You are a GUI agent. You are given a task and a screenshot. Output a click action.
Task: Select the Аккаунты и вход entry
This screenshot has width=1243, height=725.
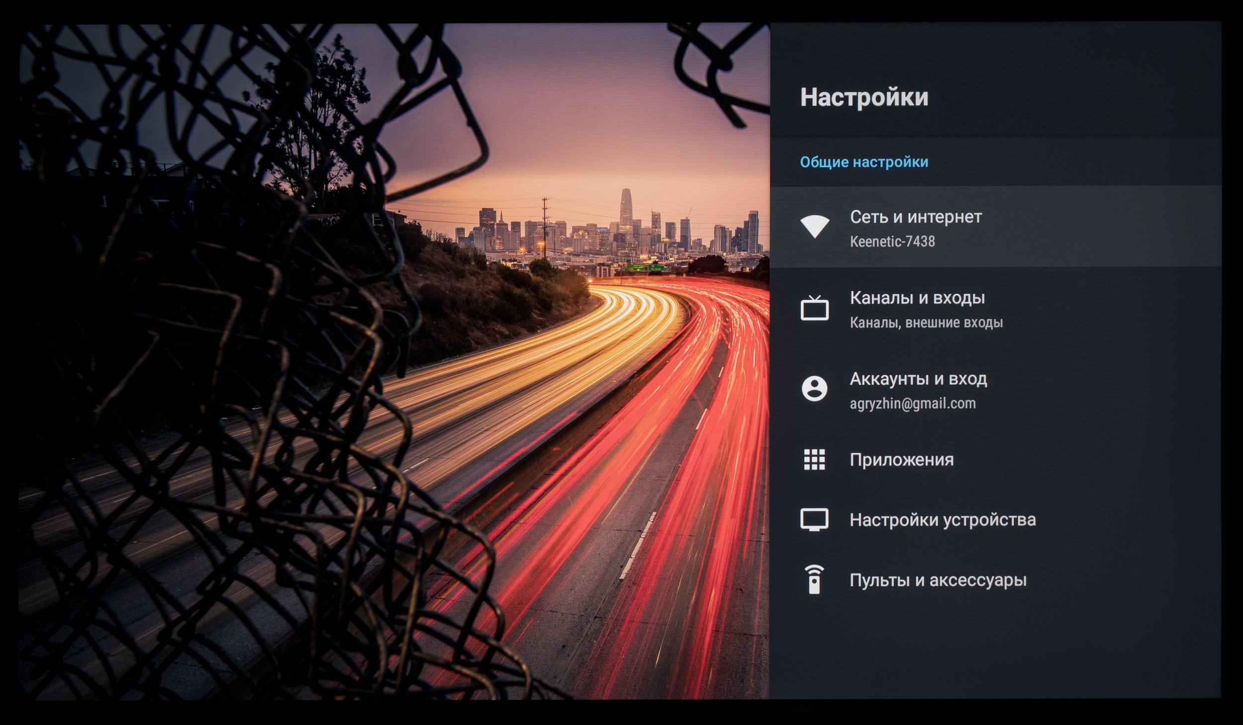(918, 379)
